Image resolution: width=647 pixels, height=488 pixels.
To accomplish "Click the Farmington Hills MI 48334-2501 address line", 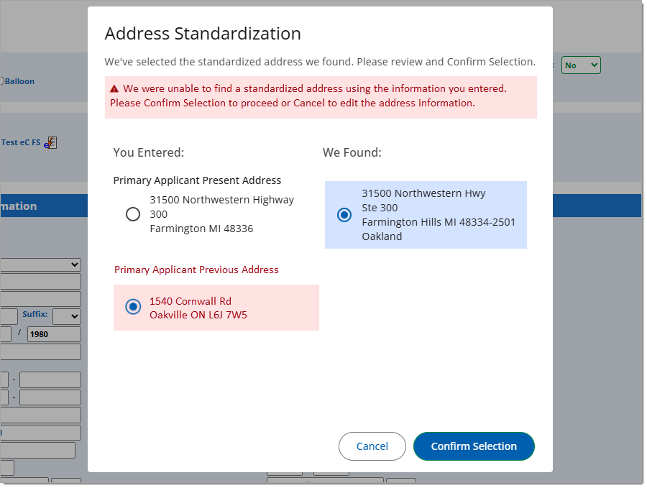I will (439, 222).
